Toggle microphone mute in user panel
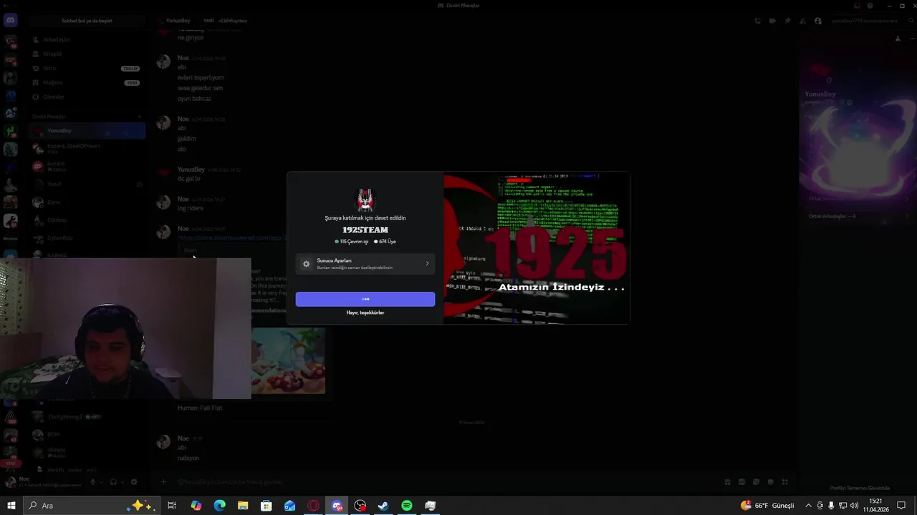The image size is (917, 515). pos(92,482)
